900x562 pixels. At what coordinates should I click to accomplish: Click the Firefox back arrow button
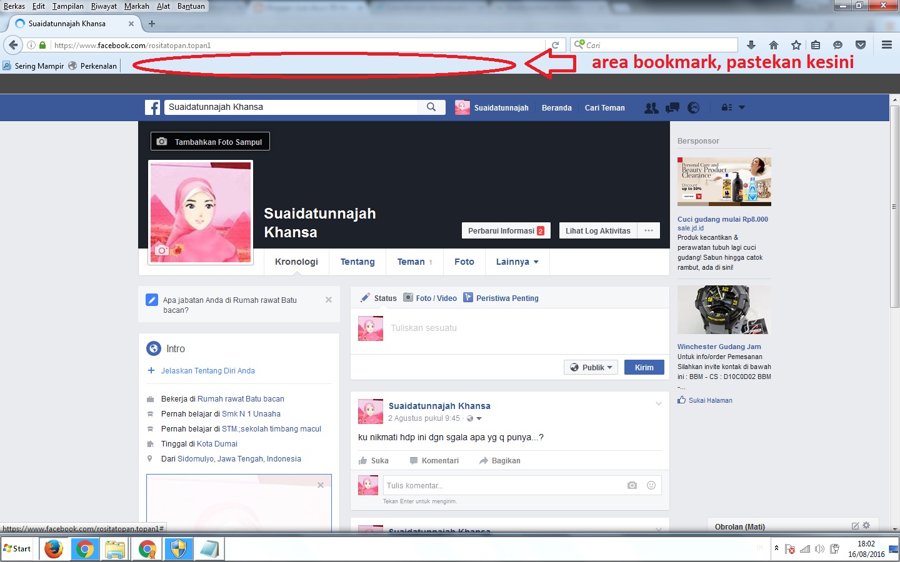click(13, 45)
